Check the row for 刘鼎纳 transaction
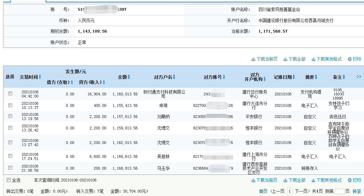 tap(10, 116)
